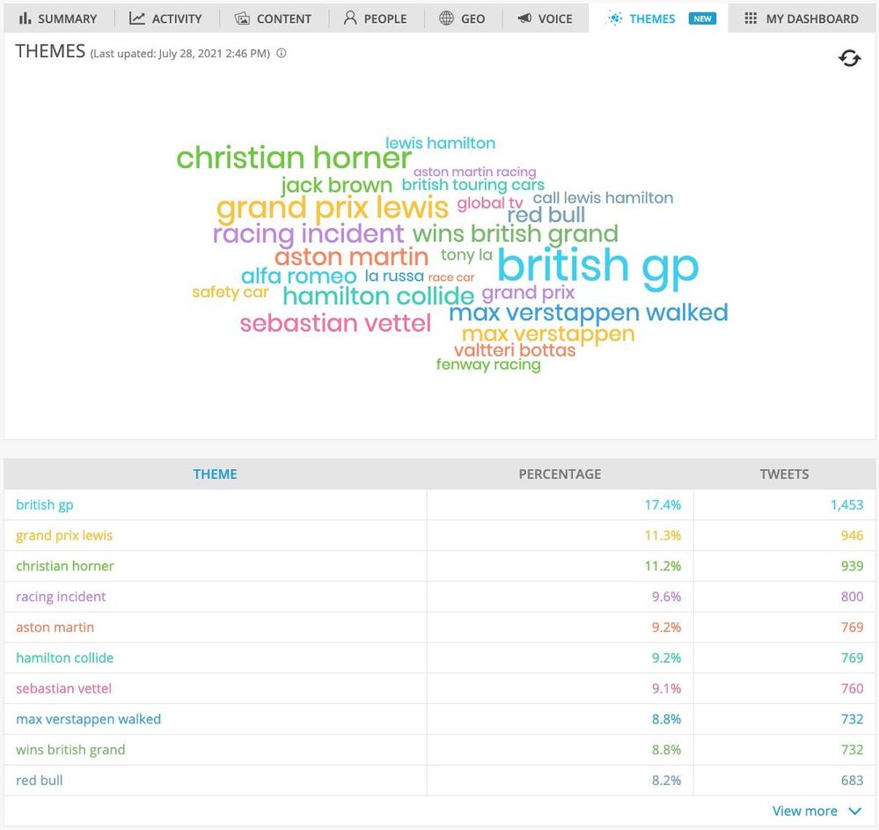Screen dimensions: 879x830
Task: Click the My Dashboard grid icon
Action: click(x=751, y=18)
